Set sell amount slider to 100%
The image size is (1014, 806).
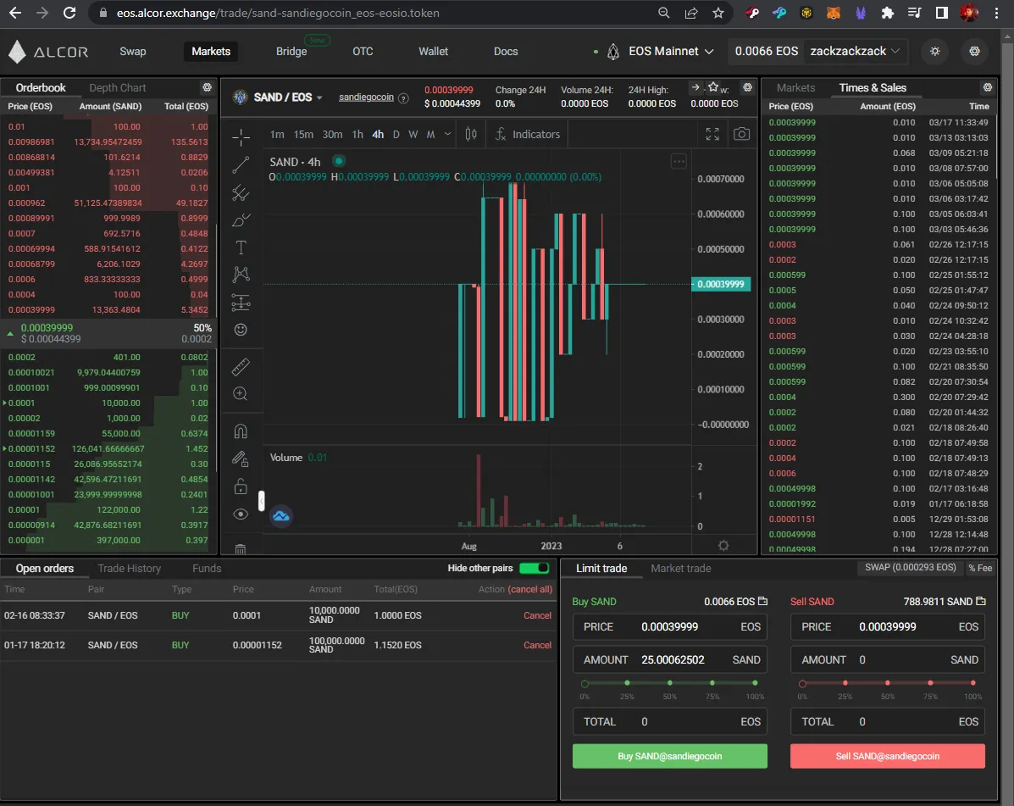click(973, 683)
